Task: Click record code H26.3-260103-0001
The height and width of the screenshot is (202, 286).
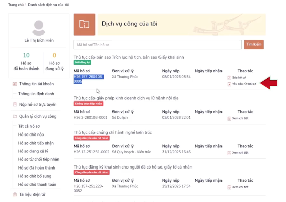Action: pos(90,118)
